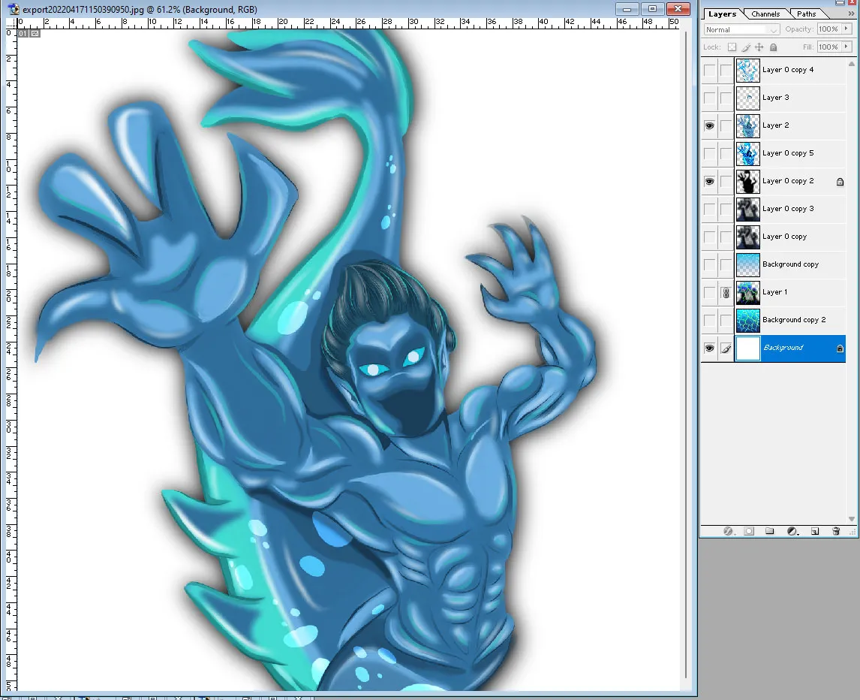Screen dimensions: 860x700
Task: Open the Opacity slider arrow
Action: (846, 29)
